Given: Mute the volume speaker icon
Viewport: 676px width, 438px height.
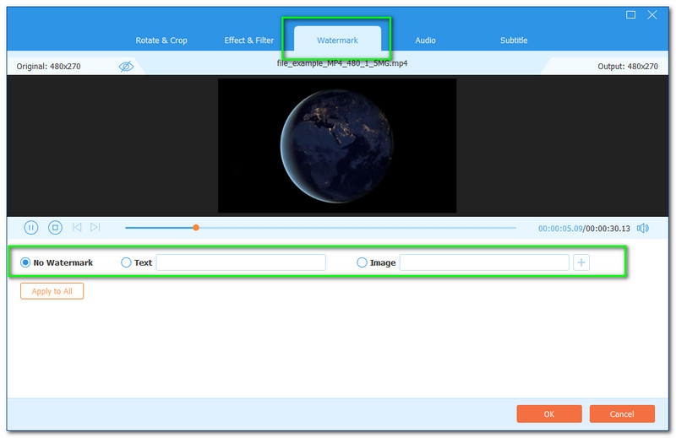Looking at the screenshot, I should pos(643,228).
